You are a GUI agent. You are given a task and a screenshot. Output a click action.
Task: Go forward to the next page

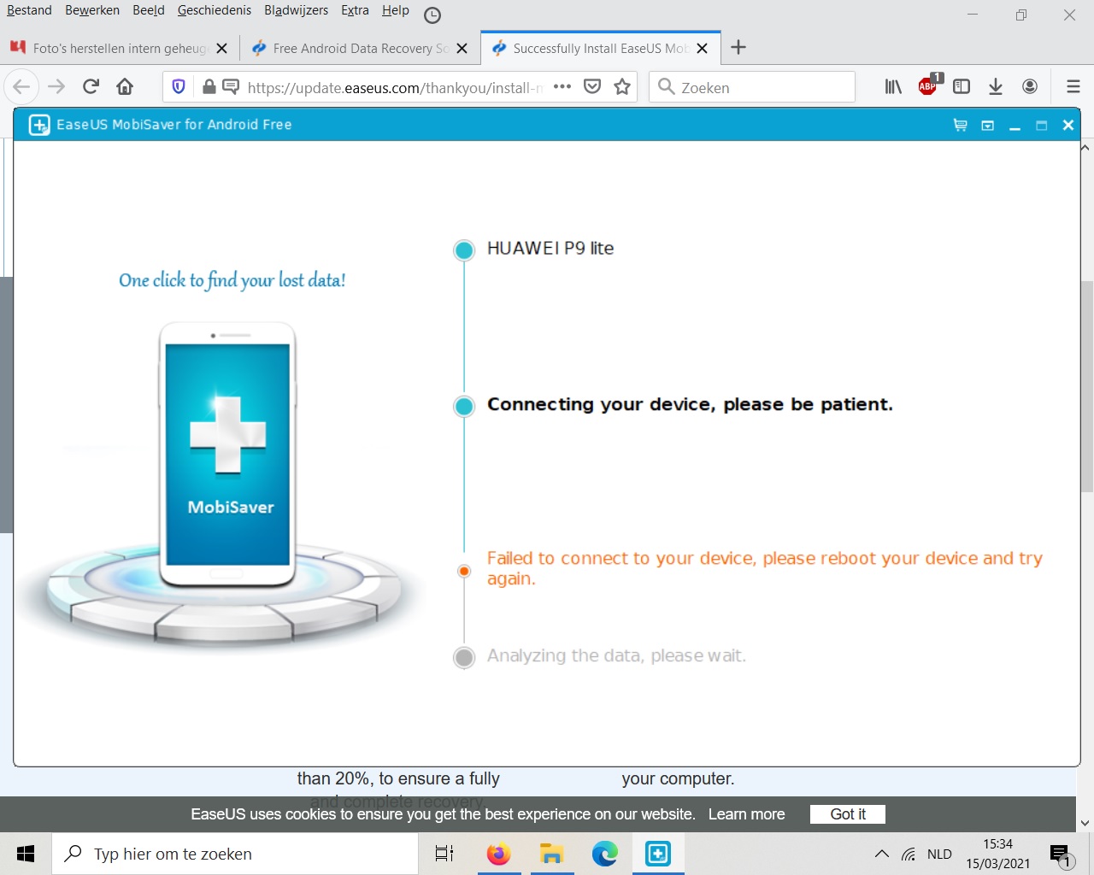56,86
